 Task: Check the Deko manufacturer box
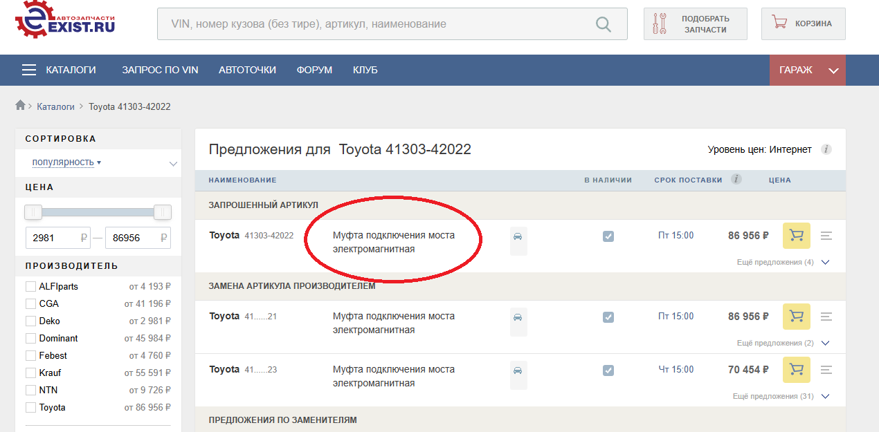click(30, 321)
